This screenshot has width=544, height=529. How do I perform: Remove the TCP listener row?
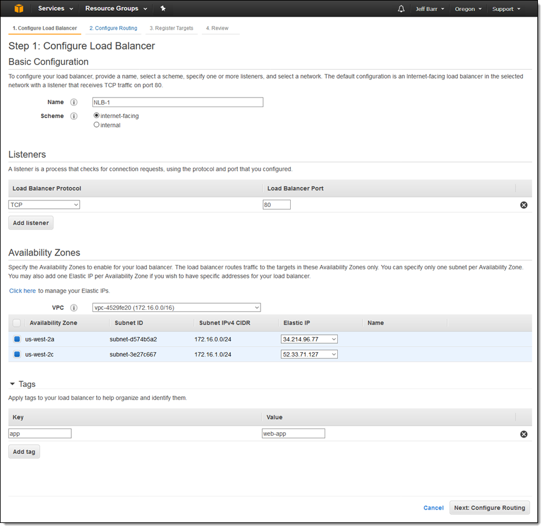pyautogui.click(x=523, y=205)
